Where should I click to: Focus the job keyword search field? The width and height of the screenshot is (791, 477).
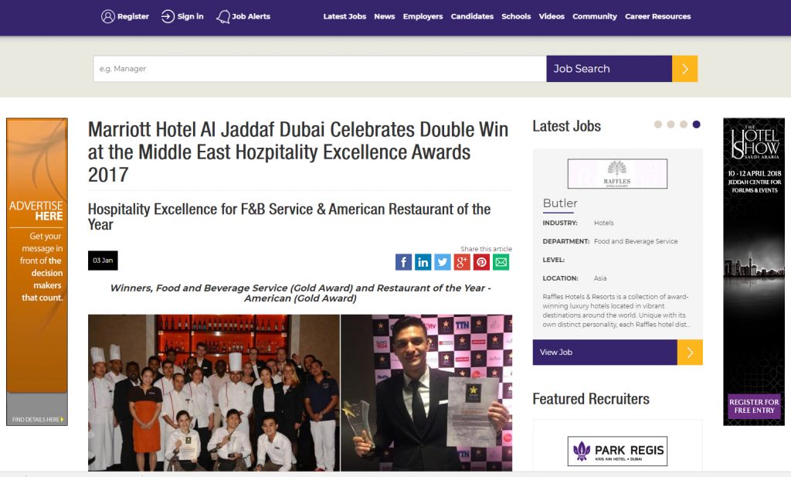point(320,69)
